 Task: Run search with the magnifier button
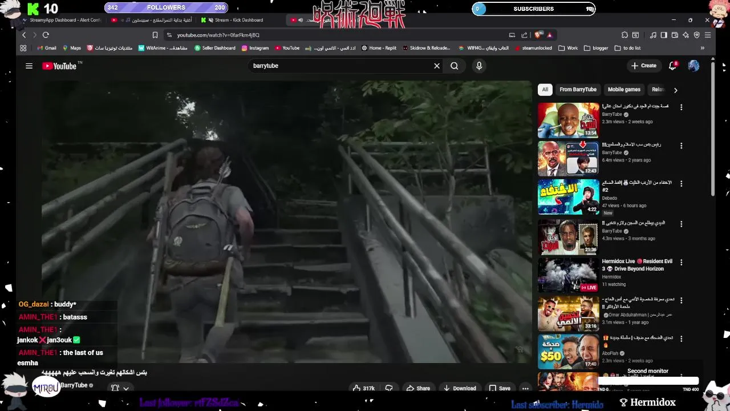coord(455,66)
